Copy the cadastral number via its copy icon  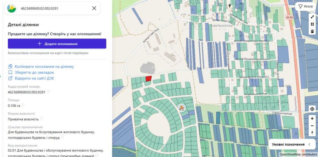coord(48,92)
